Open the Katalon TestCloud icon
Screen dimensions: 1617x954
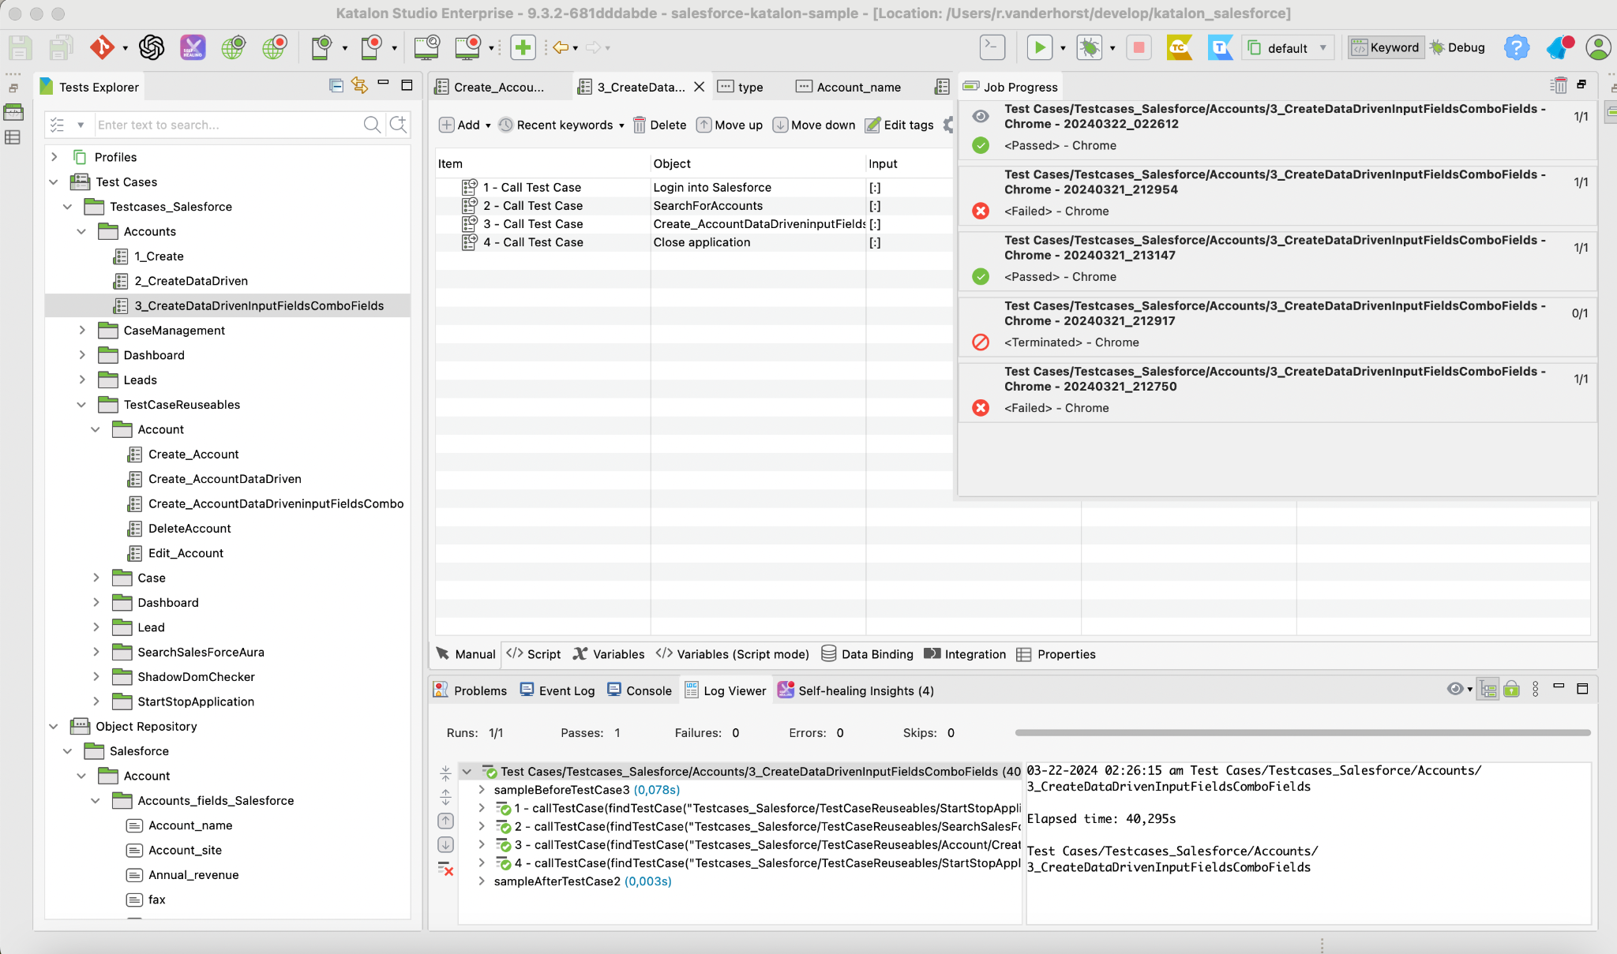pyautogui.click(x=1180, y=47)
